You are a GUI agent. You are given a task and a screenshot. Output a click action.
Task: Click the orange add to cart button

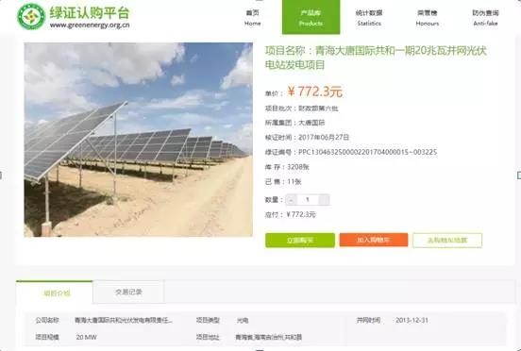click(x=374, y=240)
